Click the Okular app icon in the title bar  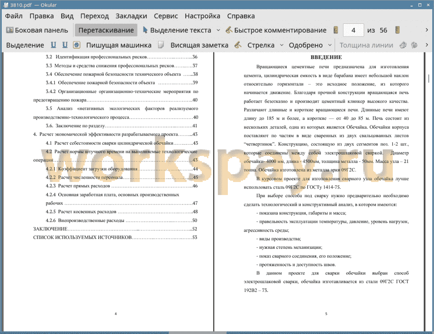click(x=6, y=5)
